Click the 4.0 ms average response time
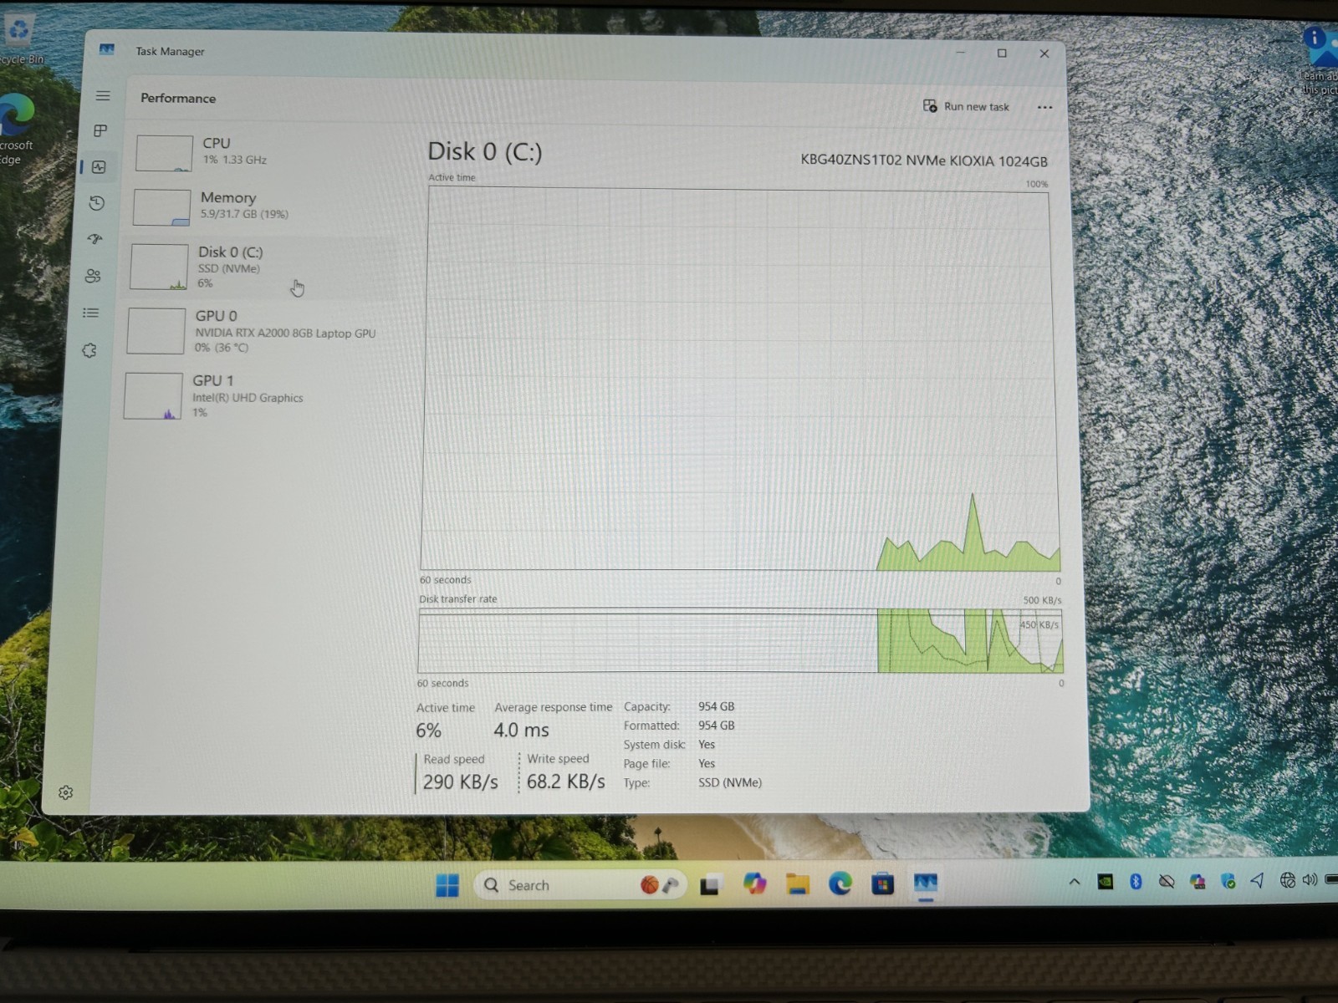The image size is (1338, 1003). tap(521, 730)
